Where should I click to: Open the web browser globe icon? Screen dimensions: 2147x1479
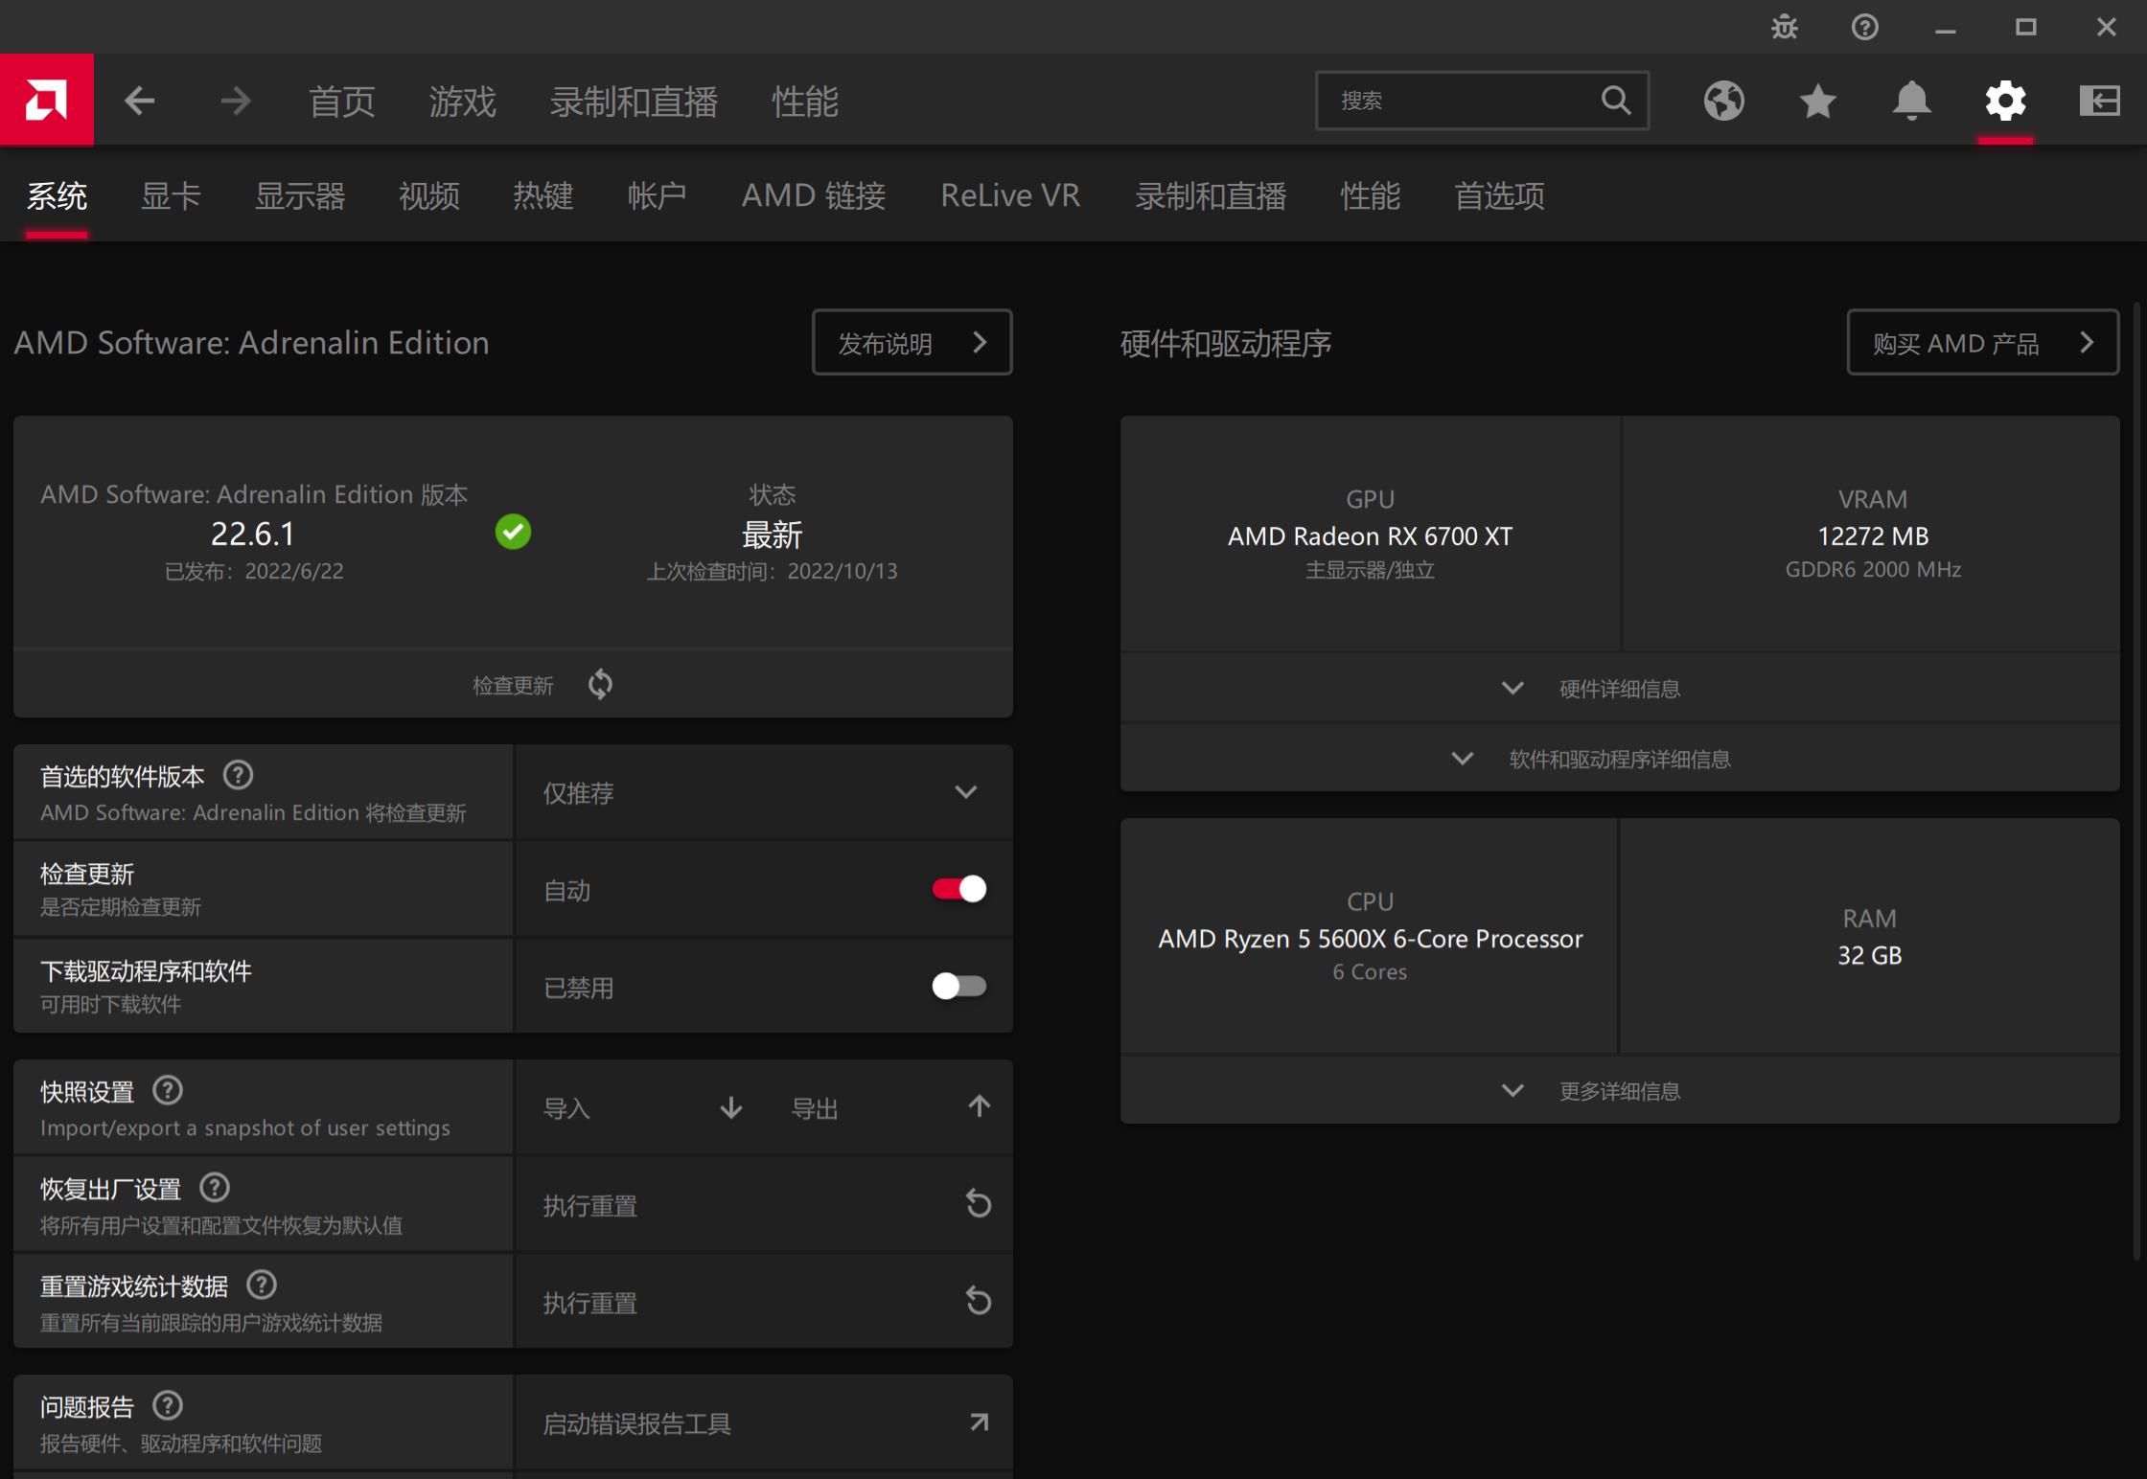coord(1723,101)
